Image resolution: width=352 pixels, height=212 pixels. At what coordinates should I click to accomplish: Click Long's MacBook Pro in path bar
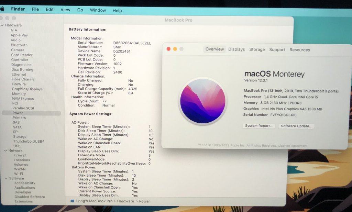[x=94, y=201]
